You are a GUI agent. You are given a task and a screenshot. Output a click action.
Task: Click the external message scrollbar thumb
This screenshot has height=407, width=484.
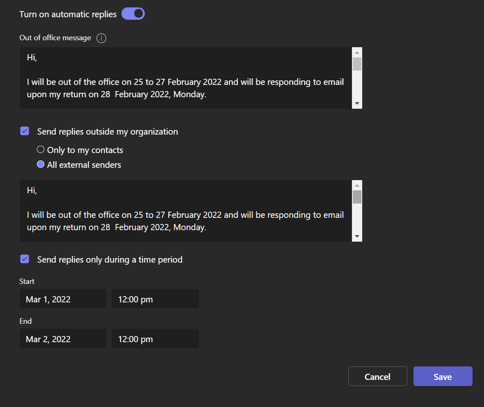(x=357, y=197)
